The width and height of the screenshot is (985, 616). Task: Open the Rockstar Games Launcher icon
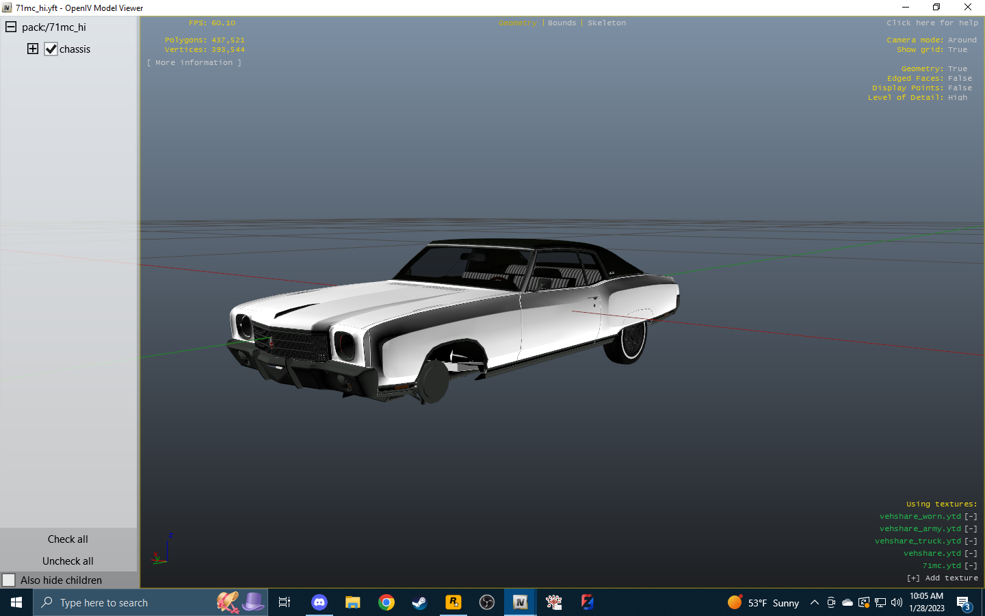pos(454,602)
